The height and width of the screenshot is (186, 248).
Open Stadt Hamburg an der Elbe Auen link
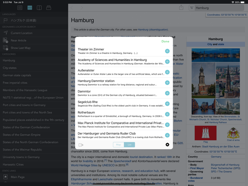pos(221,146)
